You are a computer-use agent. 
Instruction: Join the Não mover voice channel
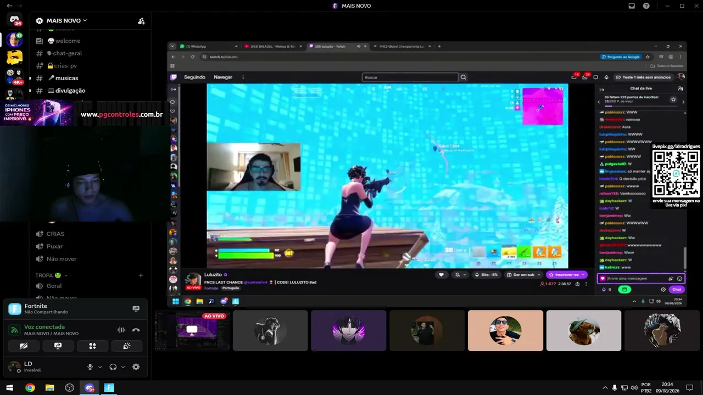click(x=62, y=259)
